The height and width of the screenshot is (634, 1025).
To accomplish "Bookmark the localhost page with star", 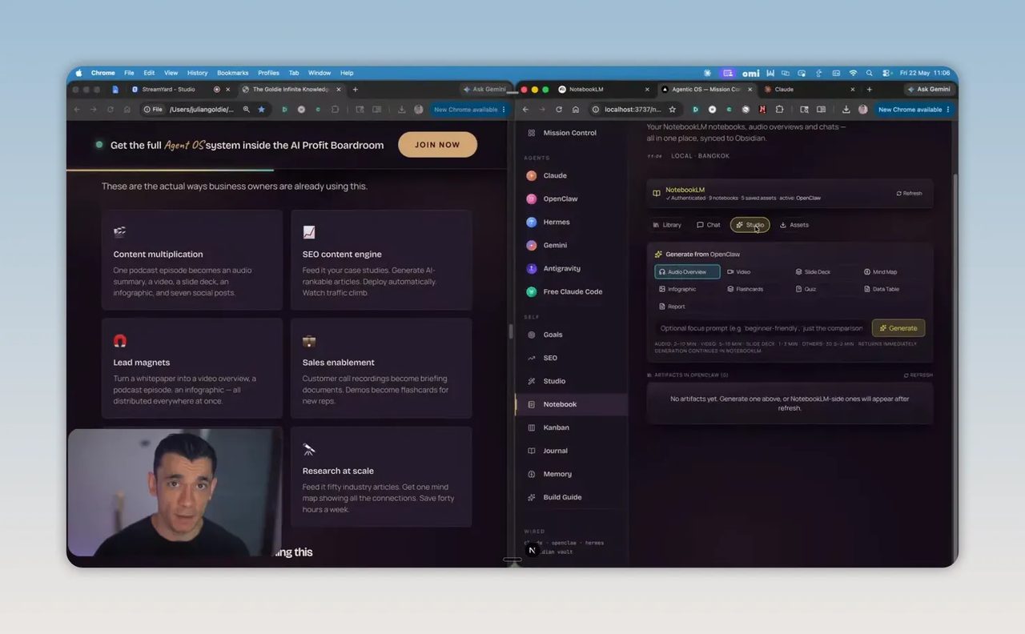I will [672, 110].
